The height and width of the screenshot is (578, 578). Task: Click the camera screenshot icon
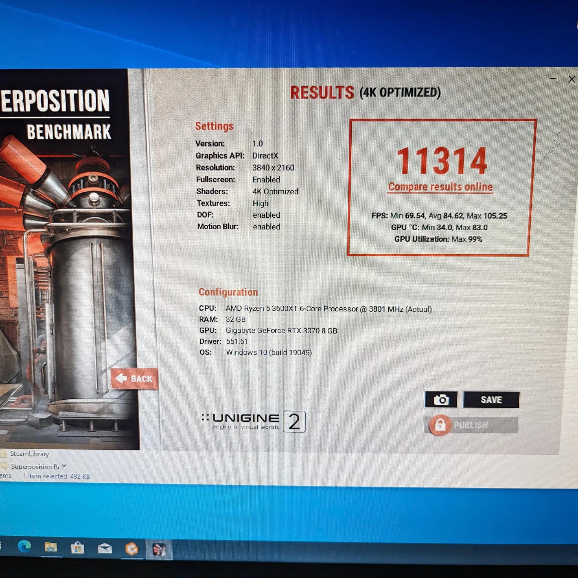pyautogui.click(x=441, y=399)
